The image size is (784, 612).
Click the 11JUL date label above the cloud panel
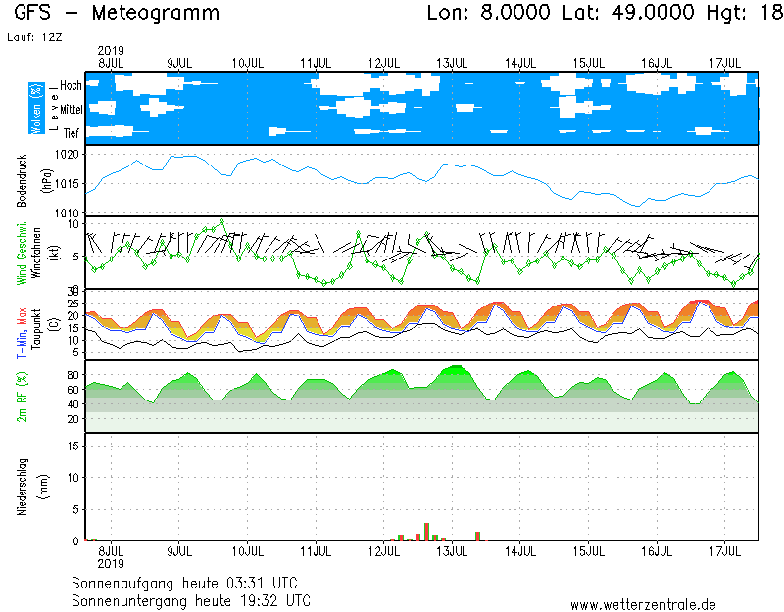[316, 63]
